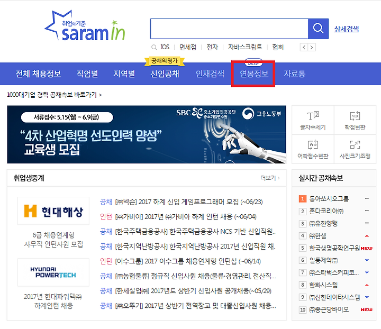The width and height of the screenshot is (381, 329).
Task: Click the main search input field
Action: click(x=229, y=29)
